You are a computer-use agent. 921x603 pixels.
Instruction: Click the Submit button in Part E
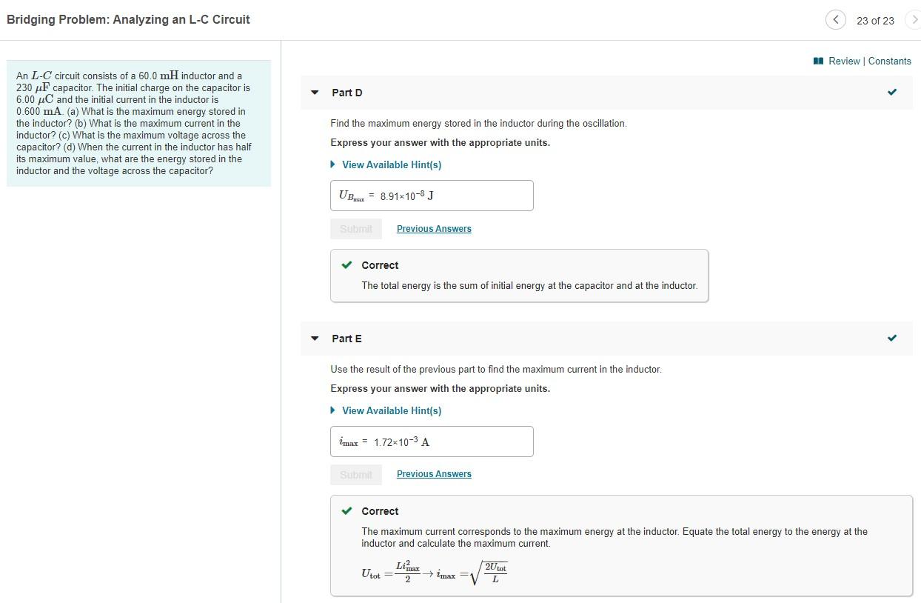pos(356,474)
